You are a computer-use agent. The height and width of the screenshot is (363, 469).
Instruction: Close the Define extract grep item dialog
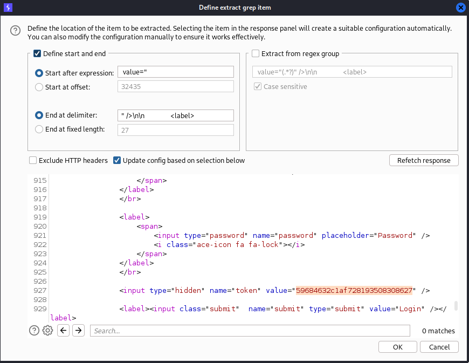(460, 8)
